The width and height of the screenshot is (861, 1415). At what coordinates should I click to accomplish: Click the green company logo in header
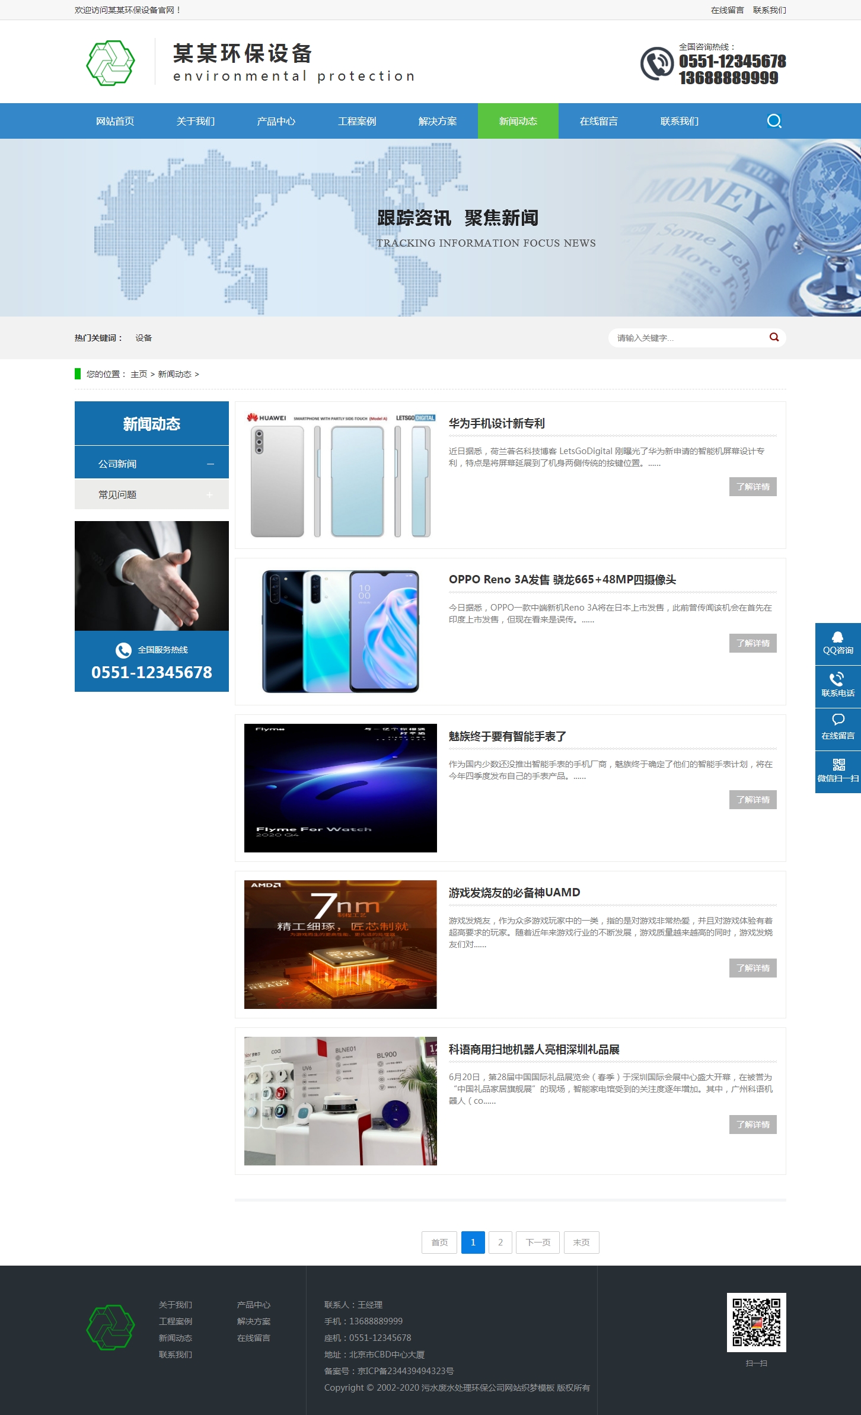point(111,63)
